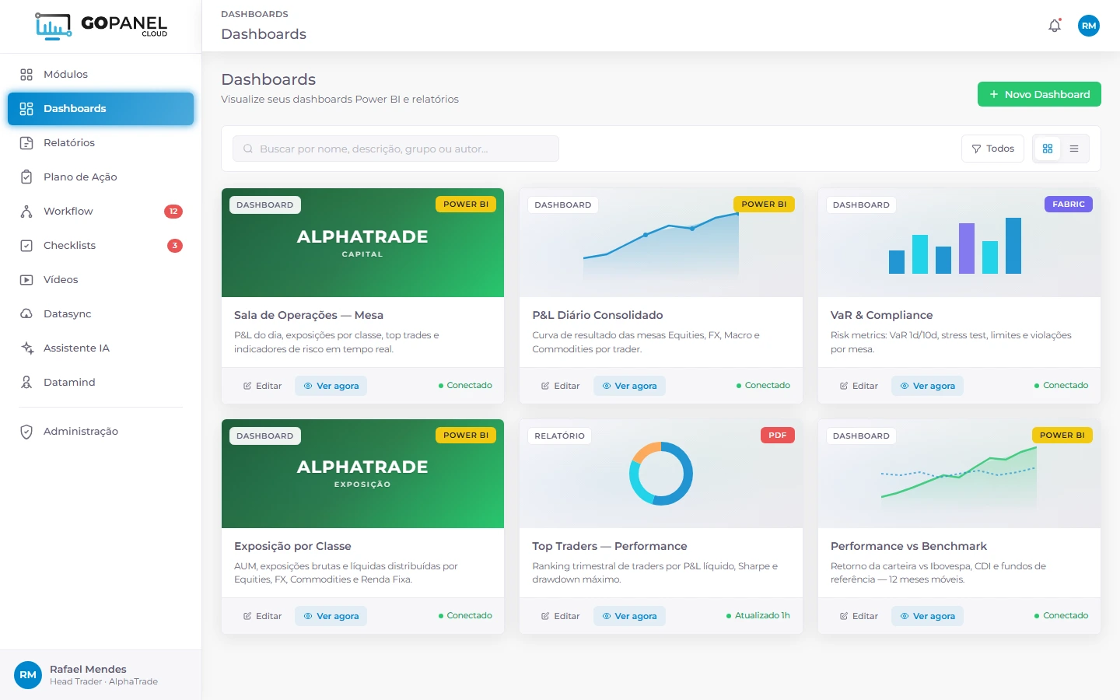Click the Checklists checkbox icon
The width and height of the screenshot is (1120, 700).
tap(26, 246)
